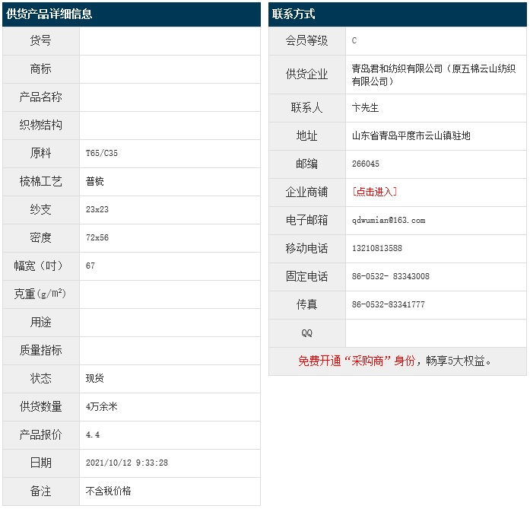Screen dimensions: 530x509
Task: Click the "联系方式" section header
Action: coord(294,14)
